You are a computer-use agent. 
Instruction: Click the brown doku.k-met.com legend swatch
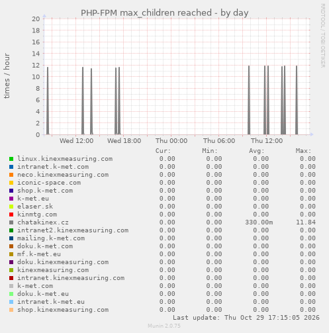click(11, 246)
